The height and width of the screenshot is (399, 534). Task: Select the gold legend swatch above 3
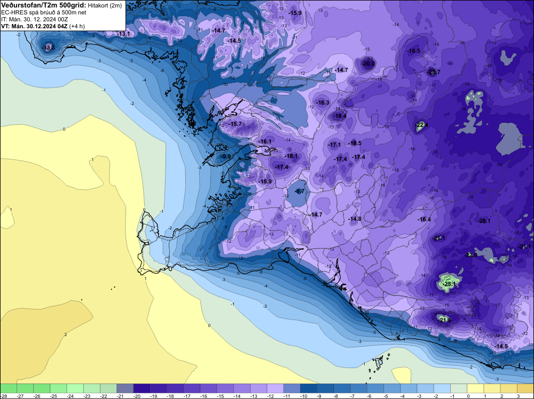(x=525, y=388)
